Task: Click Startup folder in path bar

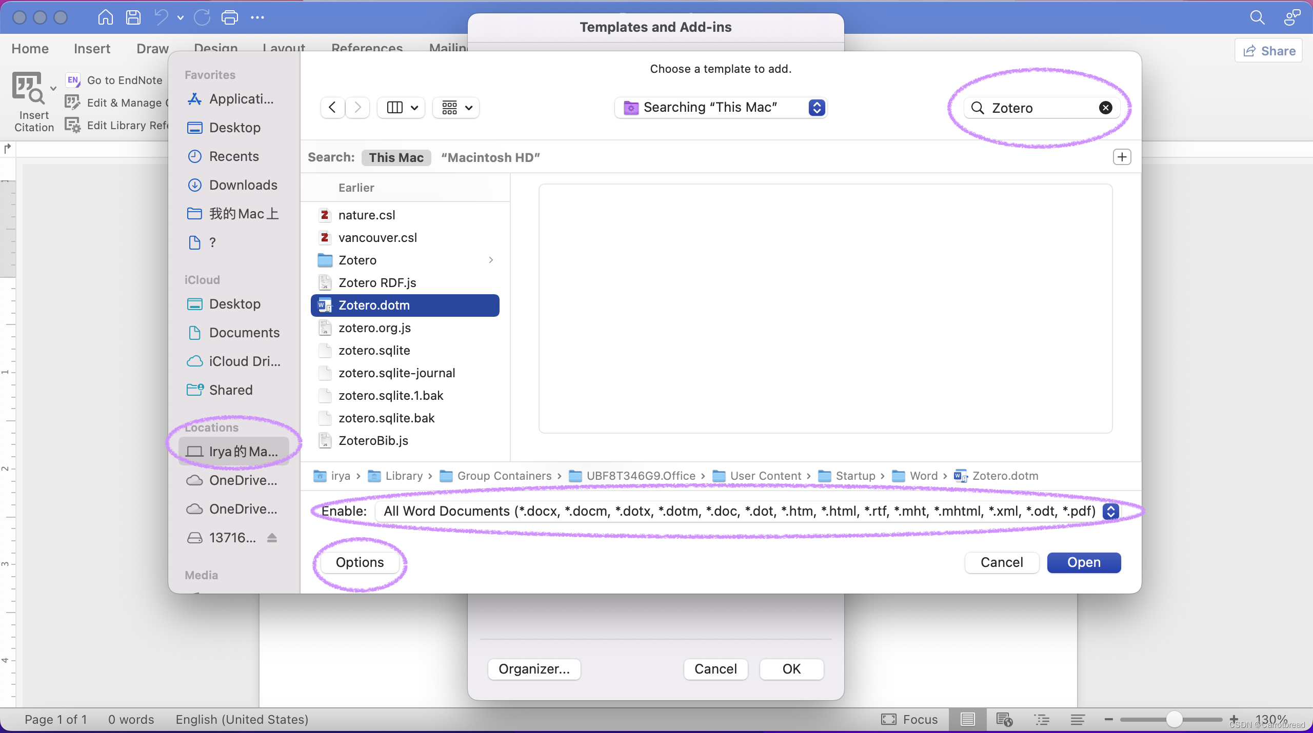Action: (847, 476)
